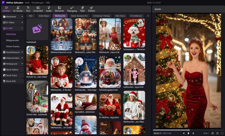Switch to the Audio panel

tap(49, 9)
